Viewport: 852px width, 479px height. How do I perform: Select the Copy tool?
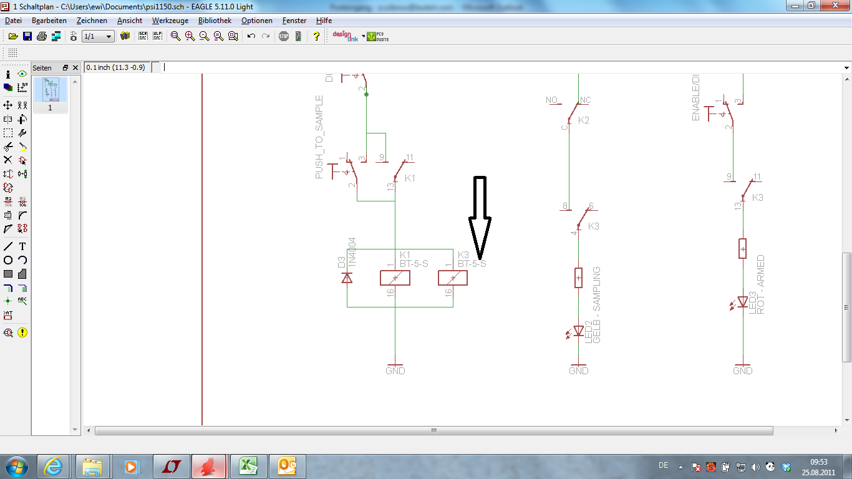22,105
